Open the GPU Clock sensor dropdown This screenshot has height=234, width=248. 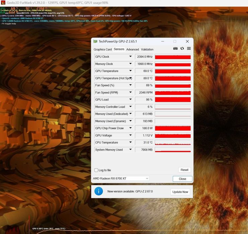[x=131, y=57]
